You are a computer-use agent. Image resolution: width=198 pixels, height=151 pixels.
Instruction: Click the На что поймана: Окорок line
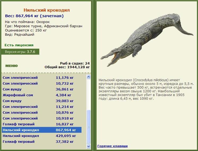point(27,22)
